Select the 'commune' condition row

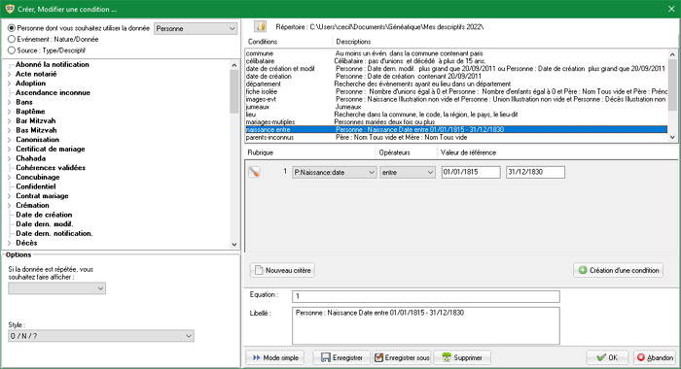point(456,53)
